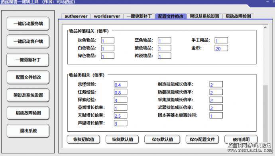Switch to the authserver tab
The image size is (275, 156).
click(x=76, y=16)
